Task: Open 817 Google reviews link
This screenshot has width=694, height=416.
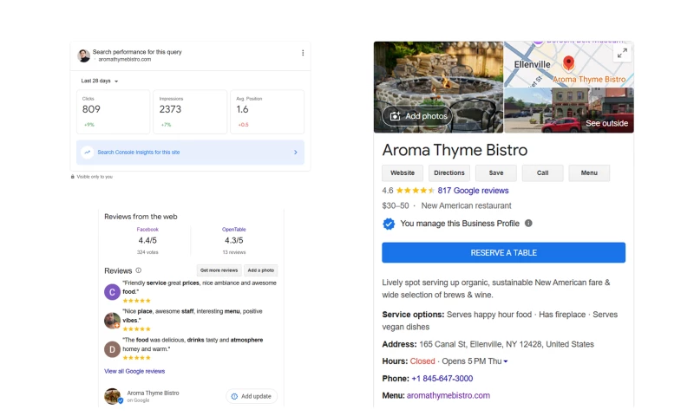Action: [x=473, y=191]
